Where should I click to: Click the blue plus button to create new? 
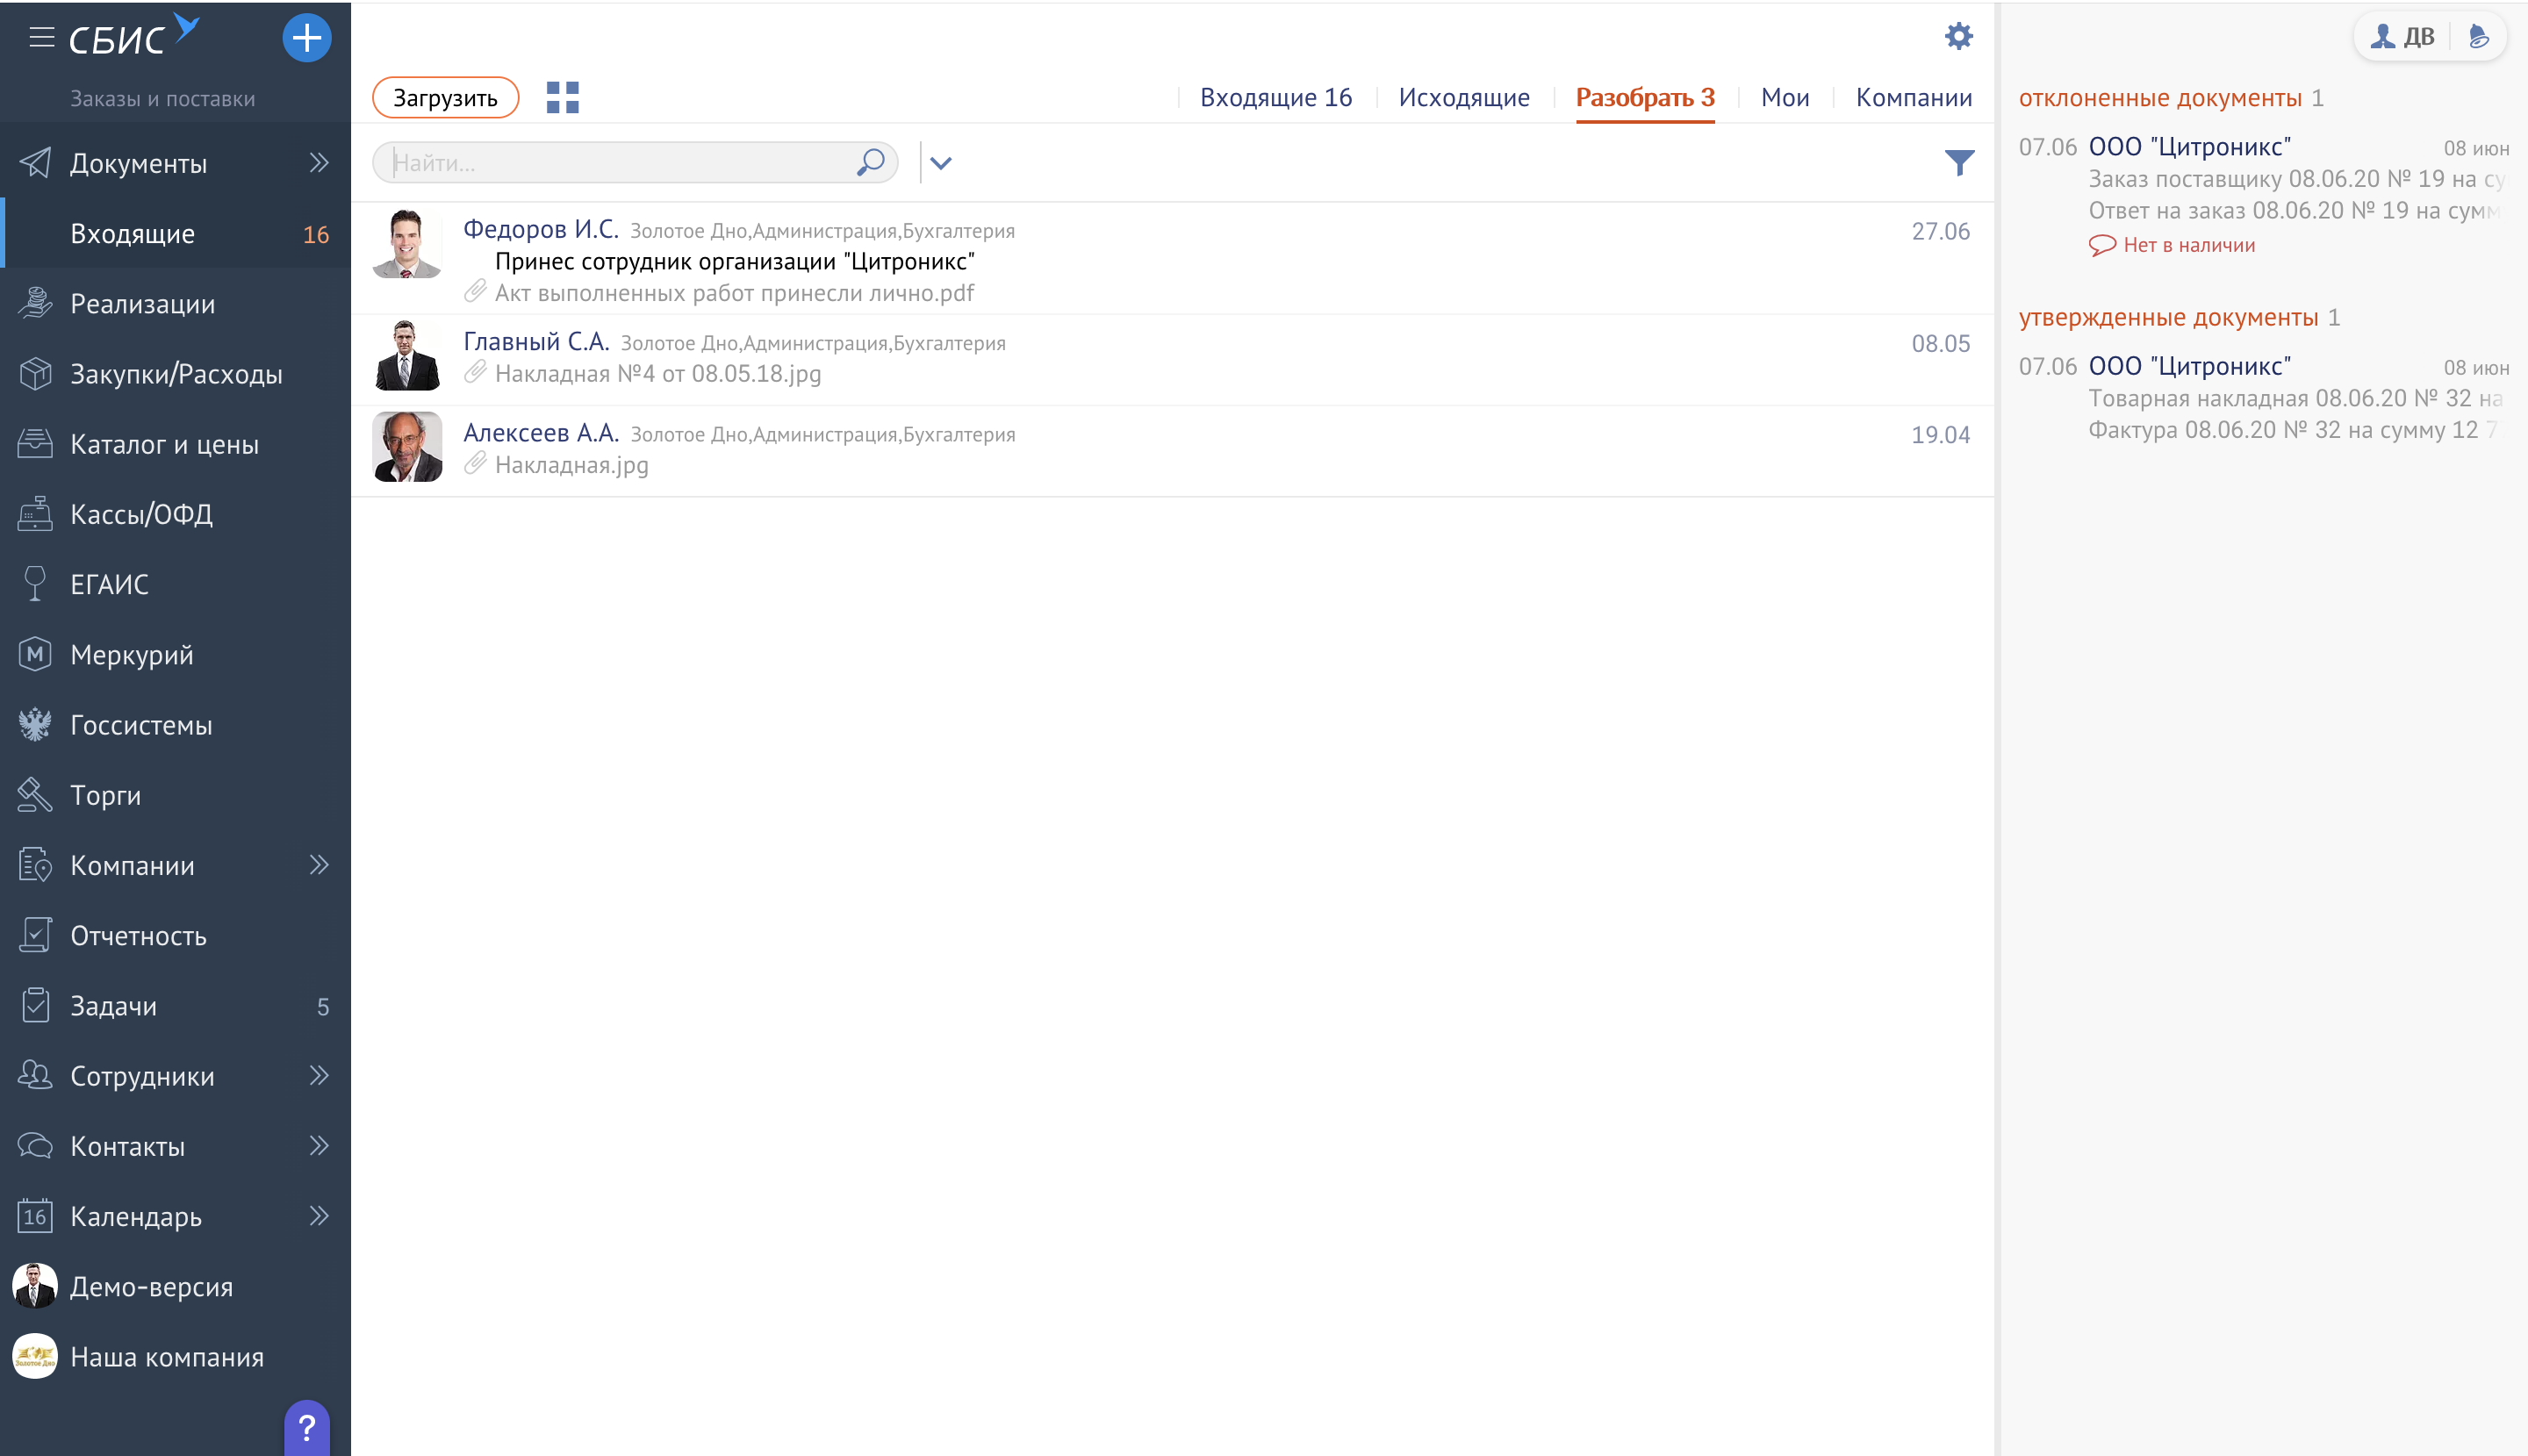tap(307, 37)
